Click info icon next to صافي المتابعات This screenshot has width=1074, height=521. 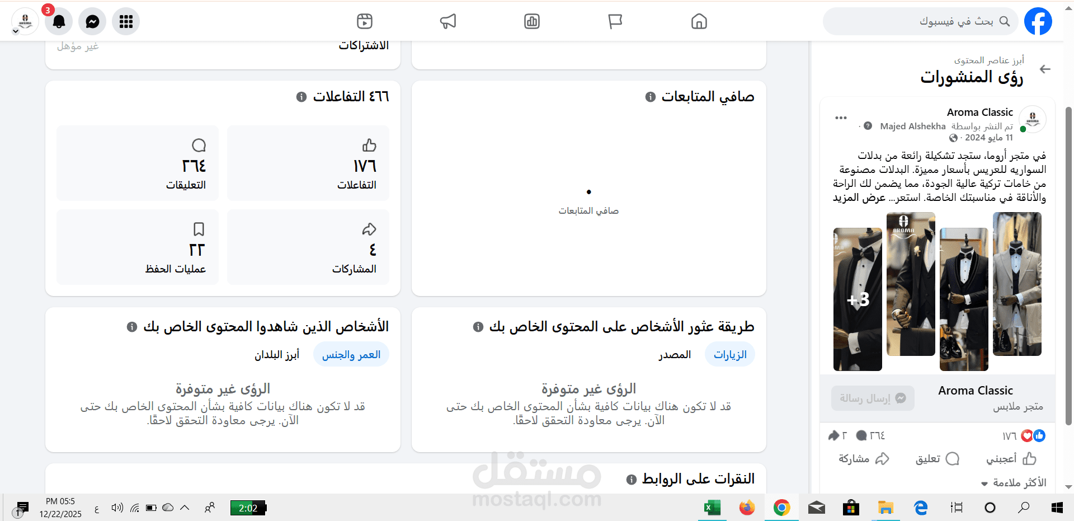point(650,97)
